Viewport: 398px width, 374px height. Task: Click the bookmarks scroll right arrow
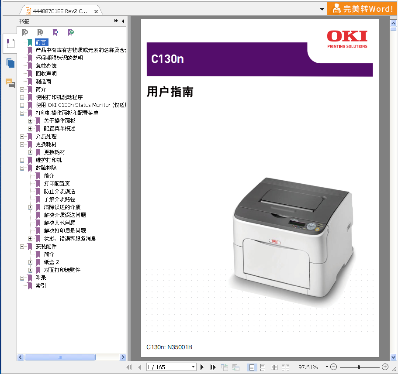click(x=123, y=357)
